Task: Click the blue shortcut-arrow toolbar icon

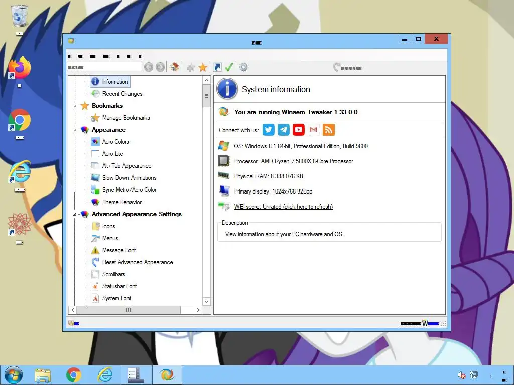Action: pyautogui.click(x=217, y=67)
